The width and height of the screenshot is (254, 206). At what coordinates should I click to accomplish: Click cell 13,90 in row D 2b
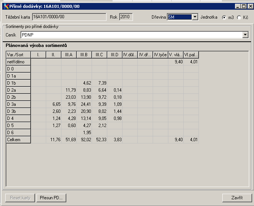(84, 97)
